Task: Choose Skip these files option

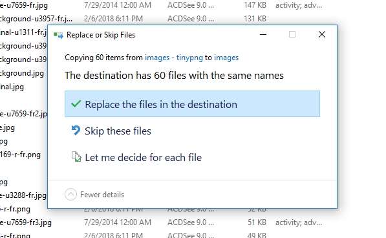Action: [x=118, y=131]
